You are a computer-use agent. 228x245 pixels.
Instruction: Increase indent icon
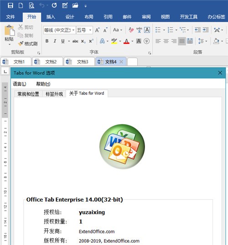point(206,30)
